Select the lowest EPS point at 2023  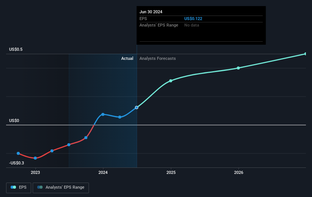coord(35,158)
